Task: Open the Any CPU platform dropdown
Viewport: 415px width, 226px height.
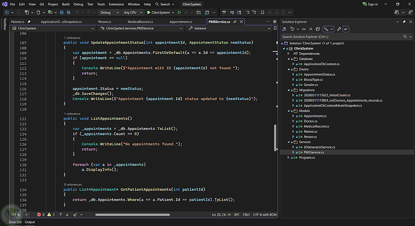Action: point(133,12)
